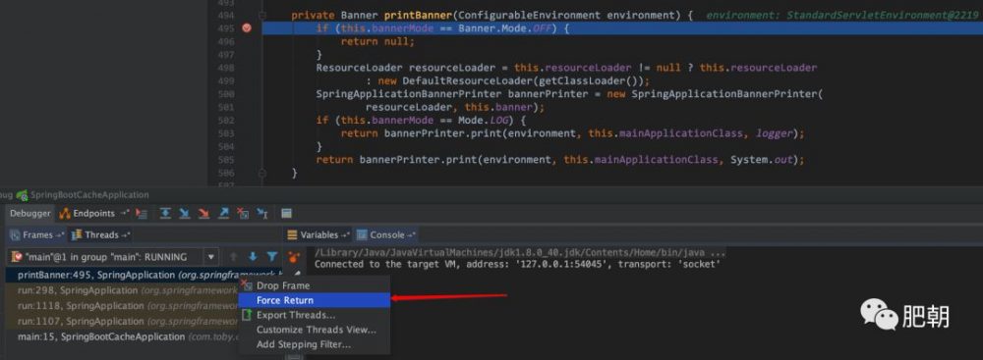Click the Show Execution Point icon
This screenshot has width=983, height=360.
click(142, 214)
